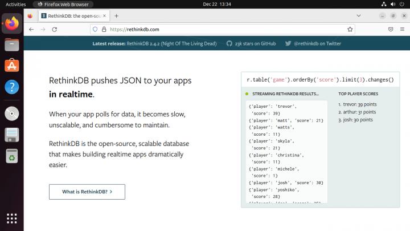Bookmark this page using the star icon
410x231 pixels.
pyautogui.click(x=350, y=29)
